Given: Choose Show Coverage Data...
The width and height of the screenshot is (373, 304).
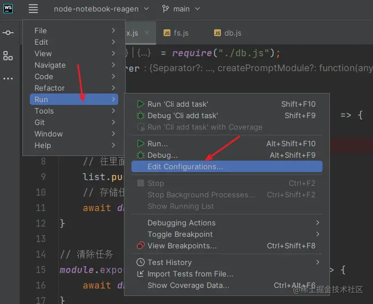Looking at the screenshot, I should 227,285.
